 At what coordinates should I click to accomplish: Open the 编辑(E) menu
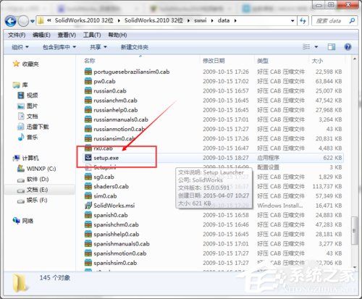click(41, 35)
